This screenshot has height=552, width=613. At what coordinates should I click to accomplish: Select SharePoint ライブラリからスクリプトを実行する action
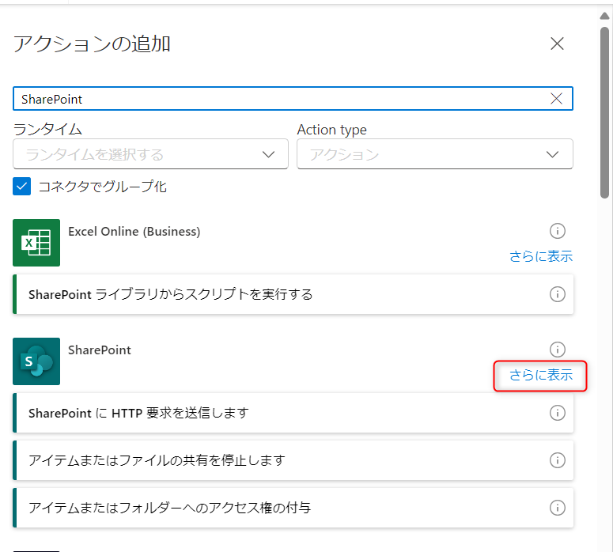tap(293, 294)
